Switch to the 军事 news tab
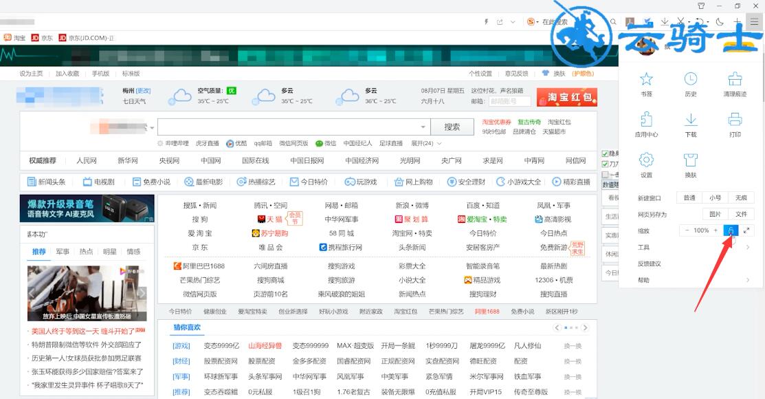This screenshot has width=765, height=399. tap(63, 252)
